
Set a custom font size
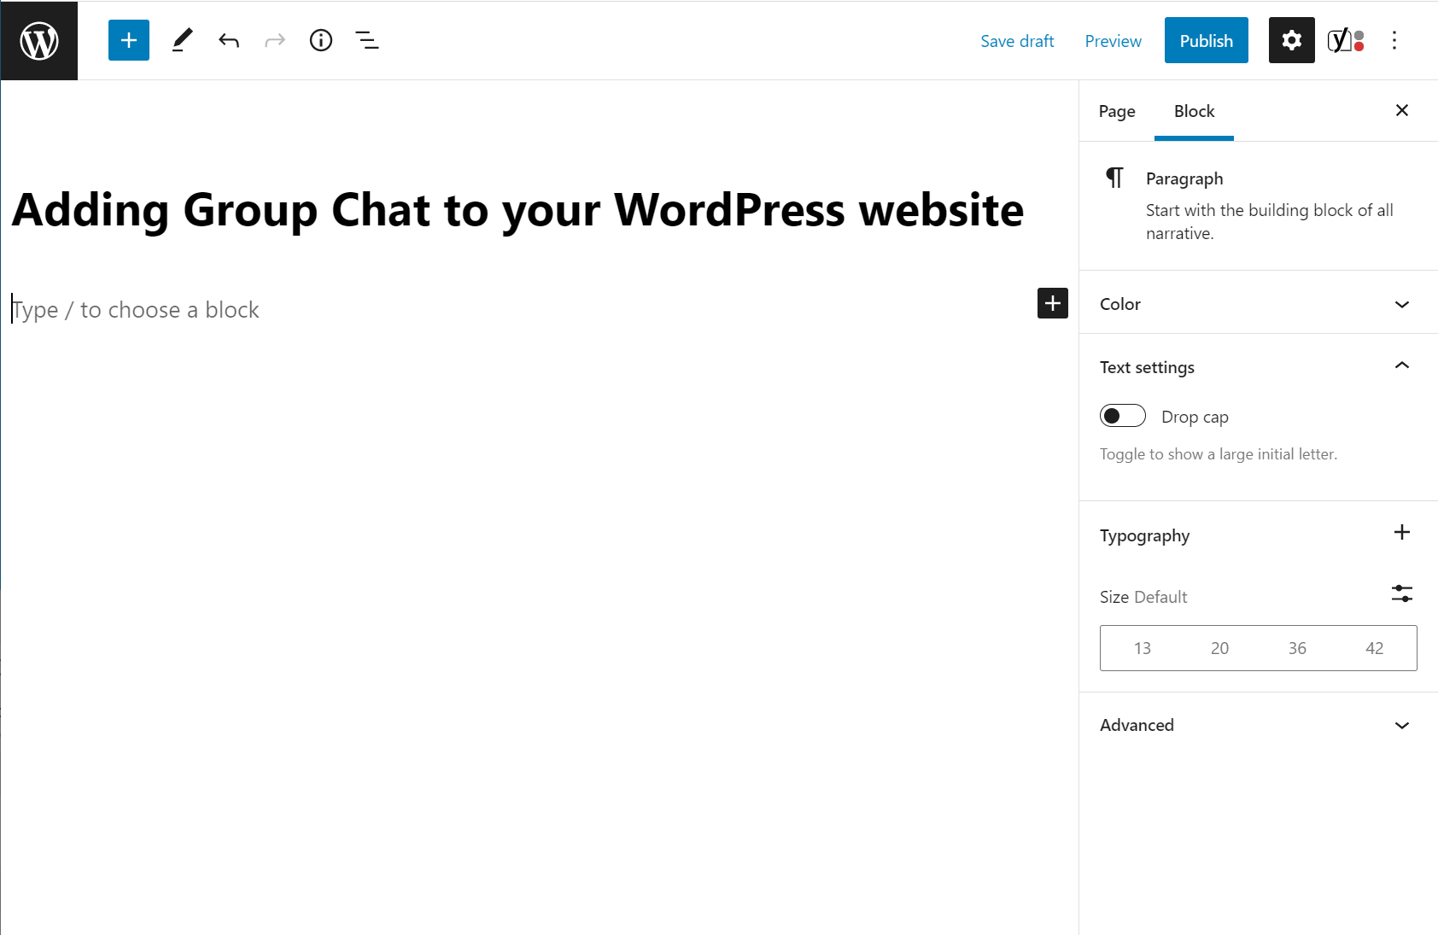(x=1402, y=593)
